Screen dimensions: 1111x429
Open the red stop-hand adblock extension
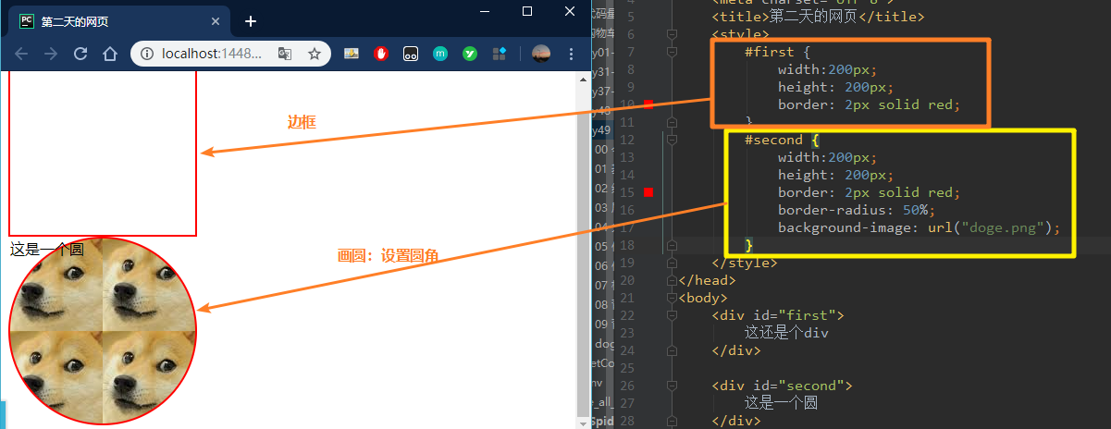coord(380,55)
